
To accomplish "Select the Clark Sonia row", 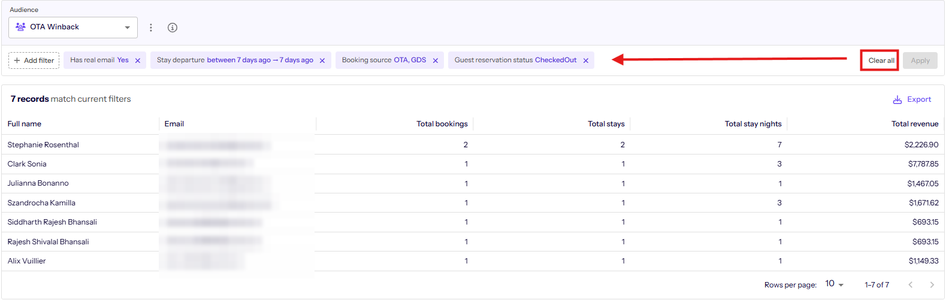I will click(473, 164).
